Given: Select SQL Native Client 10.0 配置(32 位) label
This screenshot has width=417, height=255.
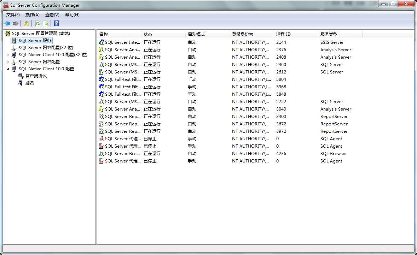Looking at the screenshot, I should pyautogui.click(x=53, y=55).
